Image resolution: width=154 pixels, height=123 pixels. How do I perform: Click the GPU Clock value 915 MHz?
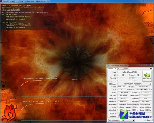point(121,107)
